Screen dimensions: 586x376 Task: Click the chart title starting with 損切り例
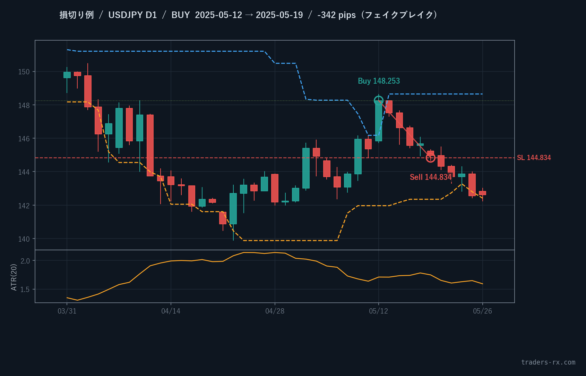coord(248,15)
